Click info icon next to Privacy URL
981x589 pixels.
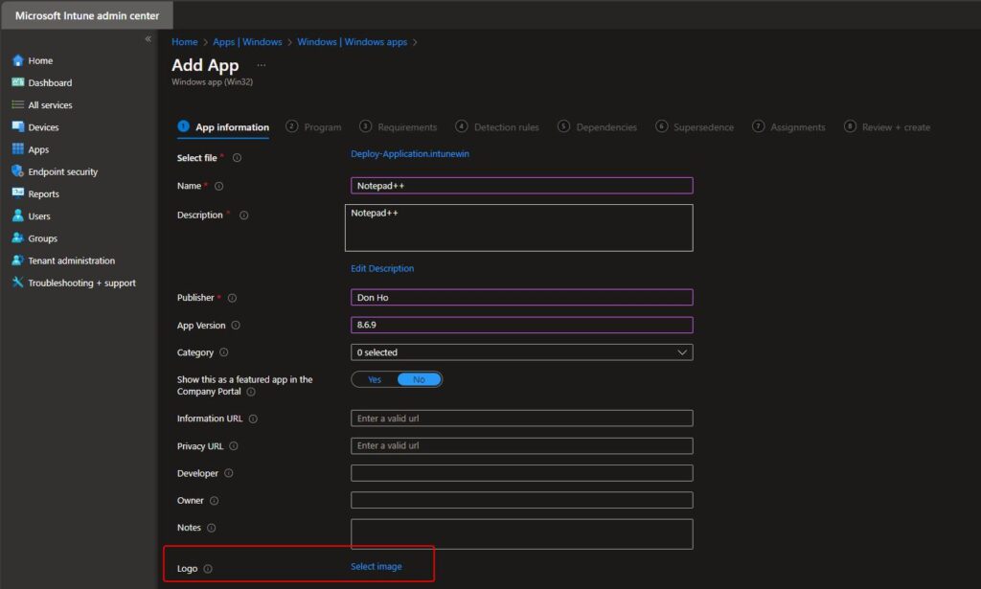[234, 446]
